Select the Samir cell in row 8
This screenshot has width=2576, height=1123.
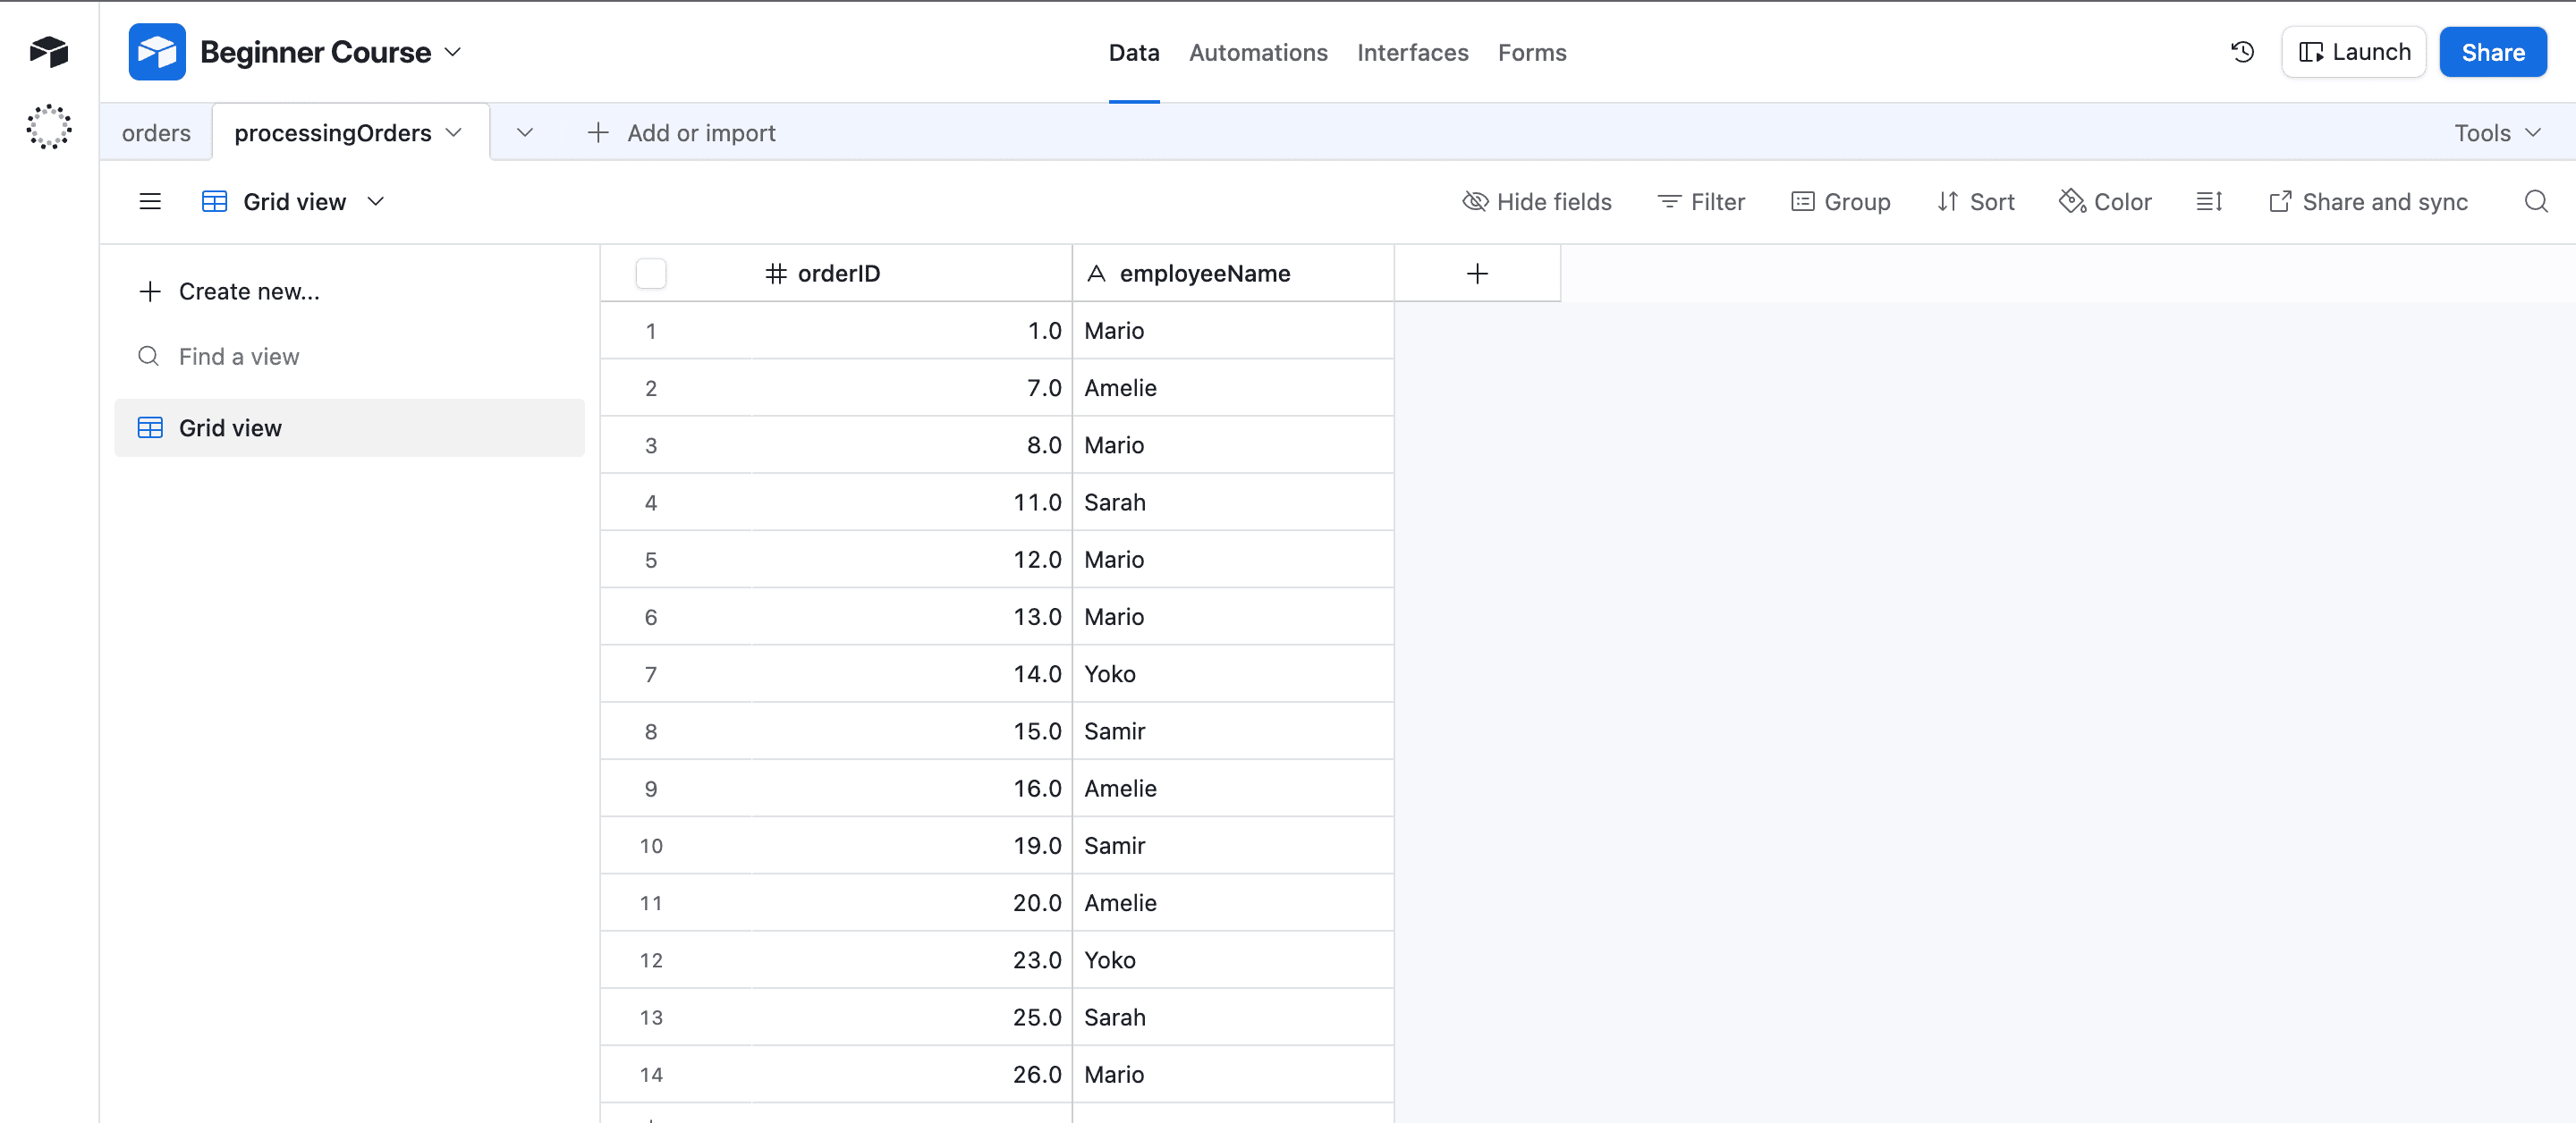click(1233, 731)
